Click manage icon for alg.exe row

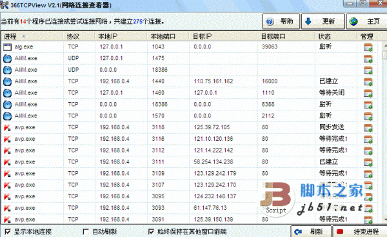tap(368, 47)
